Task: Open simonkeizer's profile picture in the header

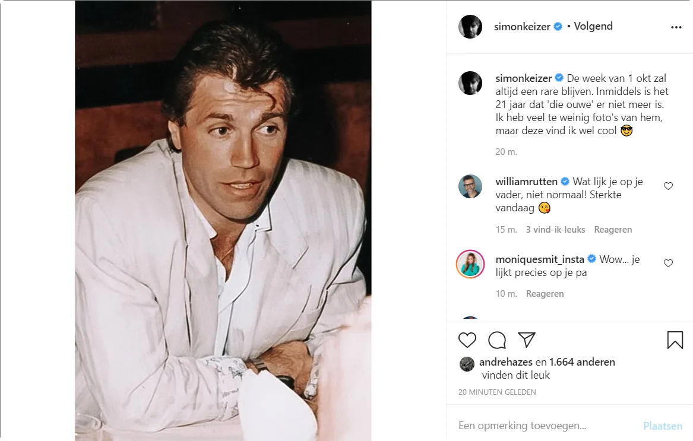Action: pyautogui.click(x=470, y=27)
